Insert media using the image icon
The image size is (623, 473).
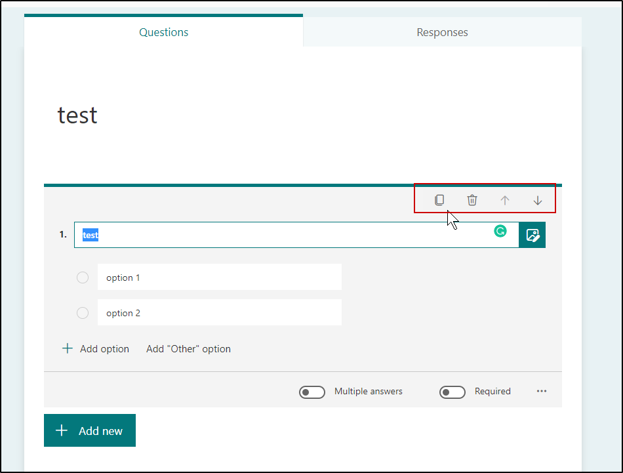pos(532,234)
